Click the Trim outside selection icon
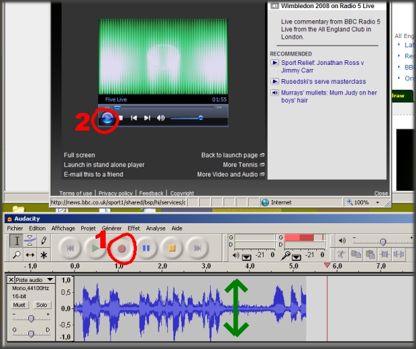Screen dimensions: 416x349 tap(384, 254)
